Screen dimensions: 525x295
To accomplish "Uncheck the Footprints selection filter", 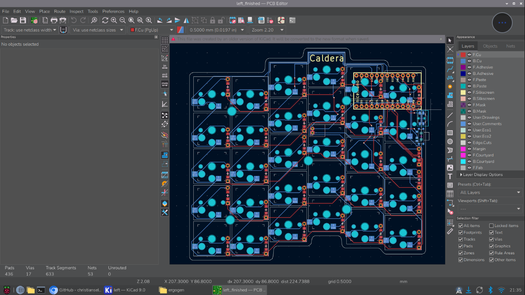I will tap(460, 232).
